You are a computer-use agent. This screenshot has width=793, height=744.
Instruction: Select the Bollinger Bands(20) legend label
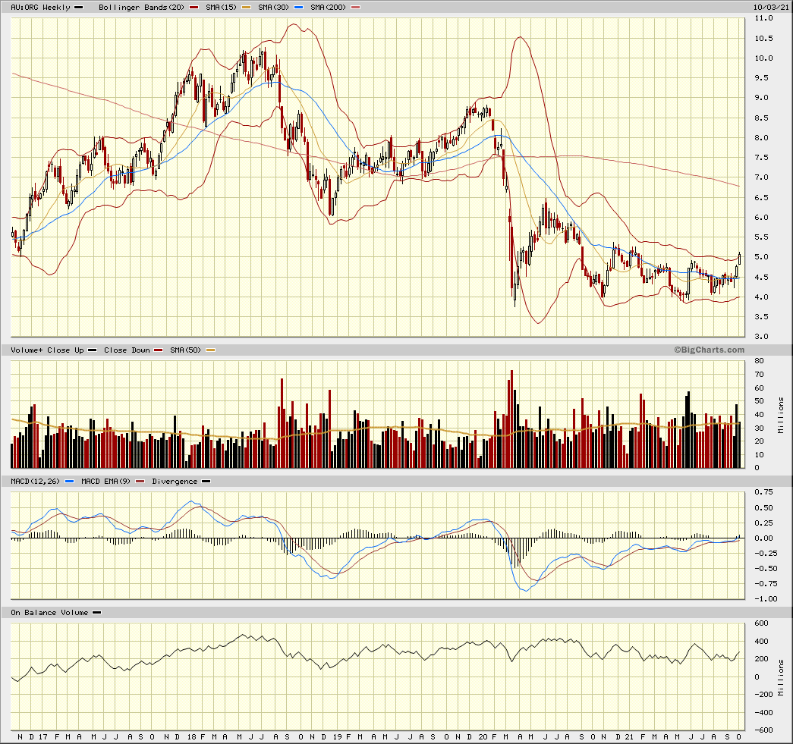(142, 7)
